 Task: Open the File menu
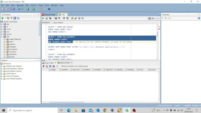tap(2, 5)
